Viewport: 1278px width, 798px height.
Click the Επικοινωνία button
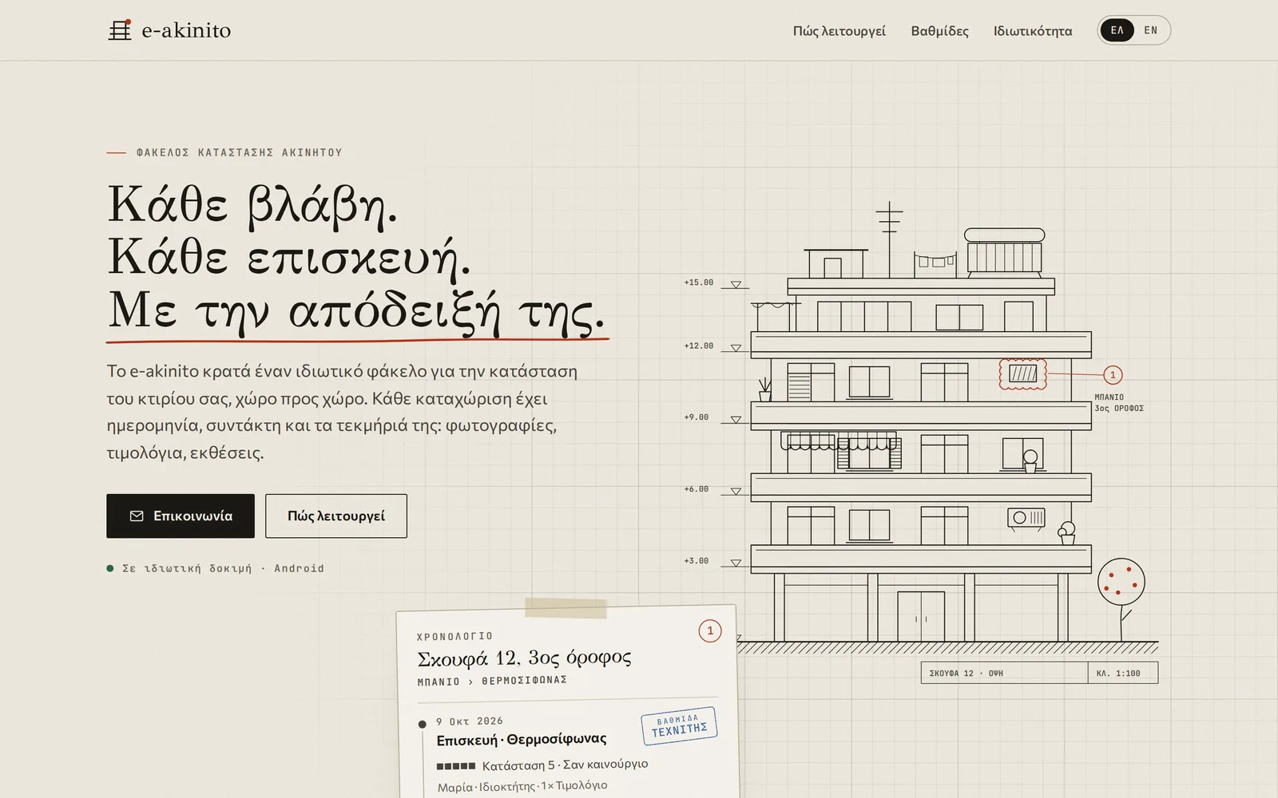point(181,516)
